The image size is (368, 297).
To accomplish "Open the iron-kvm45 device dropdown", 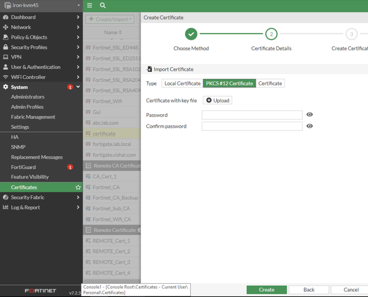I will click(41, 5).
